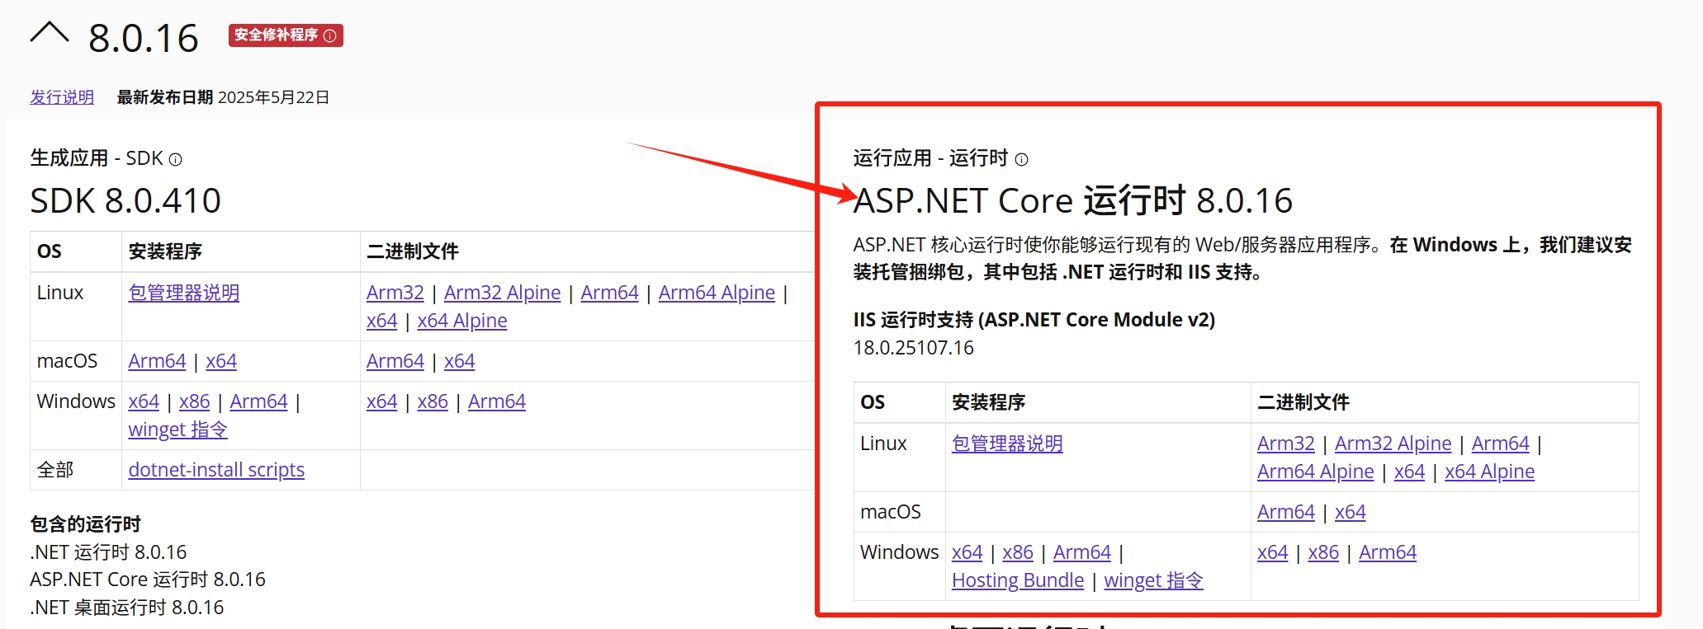Click the version number 18.0.25107.16
This screenshot has width=1703, height=629.
(x=914, y=348)
